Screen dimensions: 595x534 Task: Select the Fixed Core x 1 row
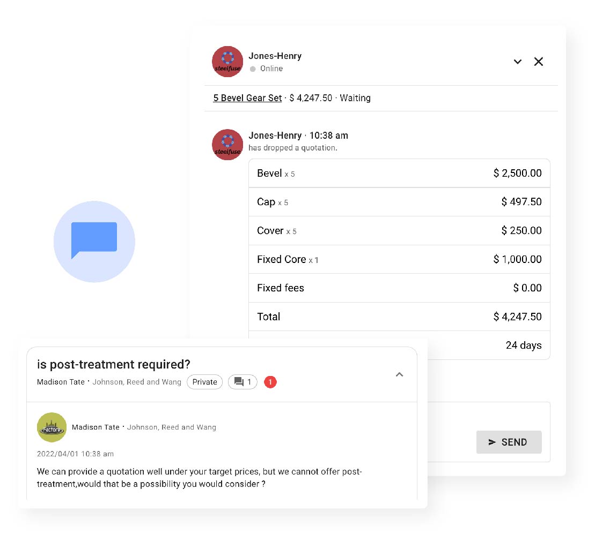(x=399, y=259)
